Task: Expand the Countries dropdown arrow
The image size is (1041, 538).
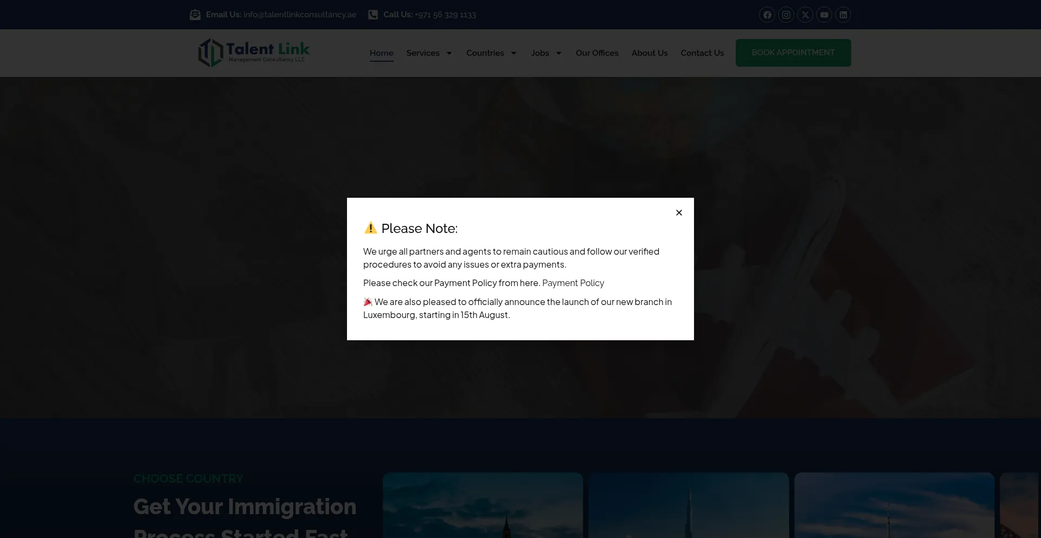Action: pos(513,53)
